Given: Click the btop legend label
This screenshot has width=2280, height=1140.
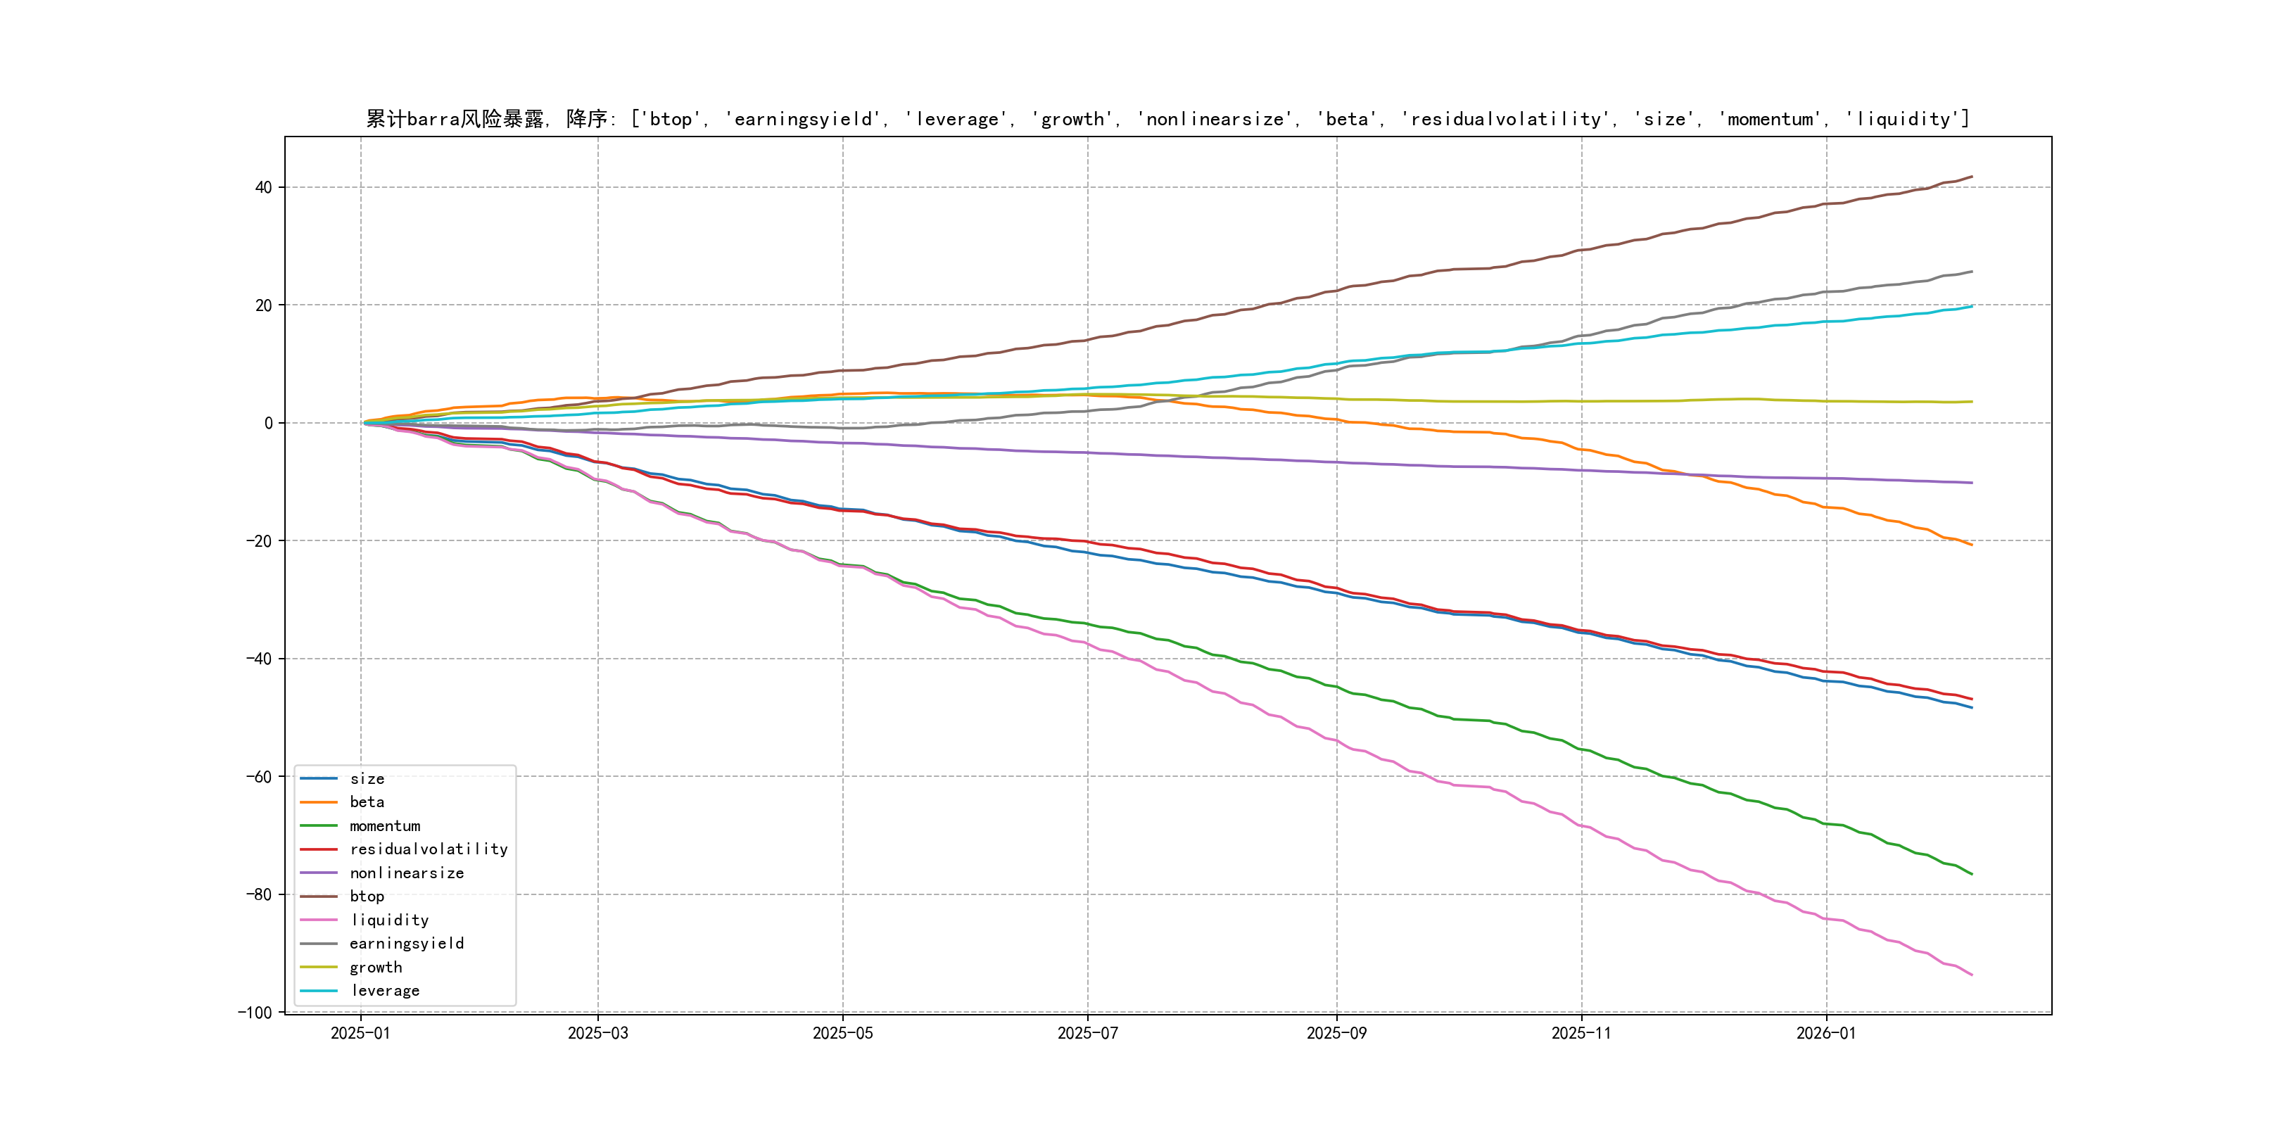Looking at the screenshot, I should pyautogui.click(x=367, y=897).
